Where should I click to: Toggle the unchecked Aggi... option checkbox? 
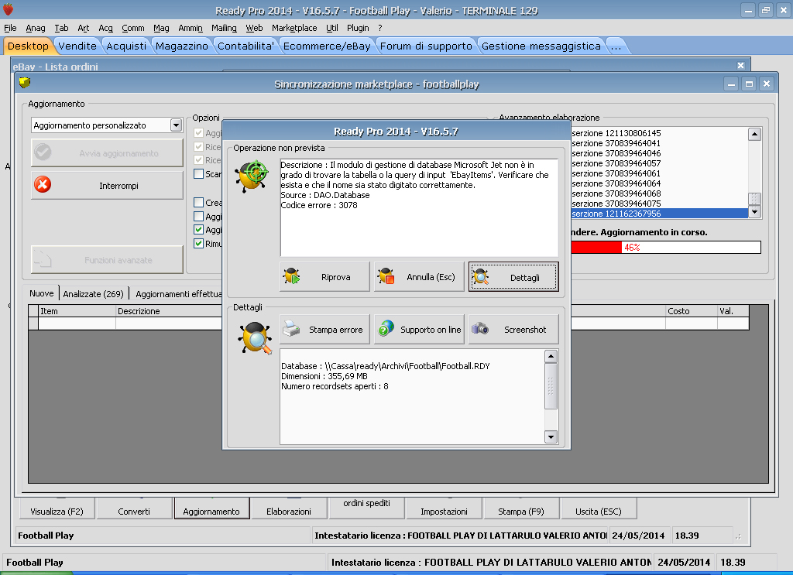(x=199, y=216)
